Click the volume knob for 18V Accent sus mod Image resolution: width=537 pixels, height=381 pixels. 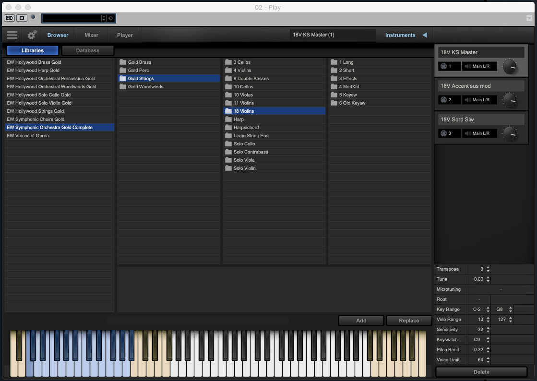(510, 100)
